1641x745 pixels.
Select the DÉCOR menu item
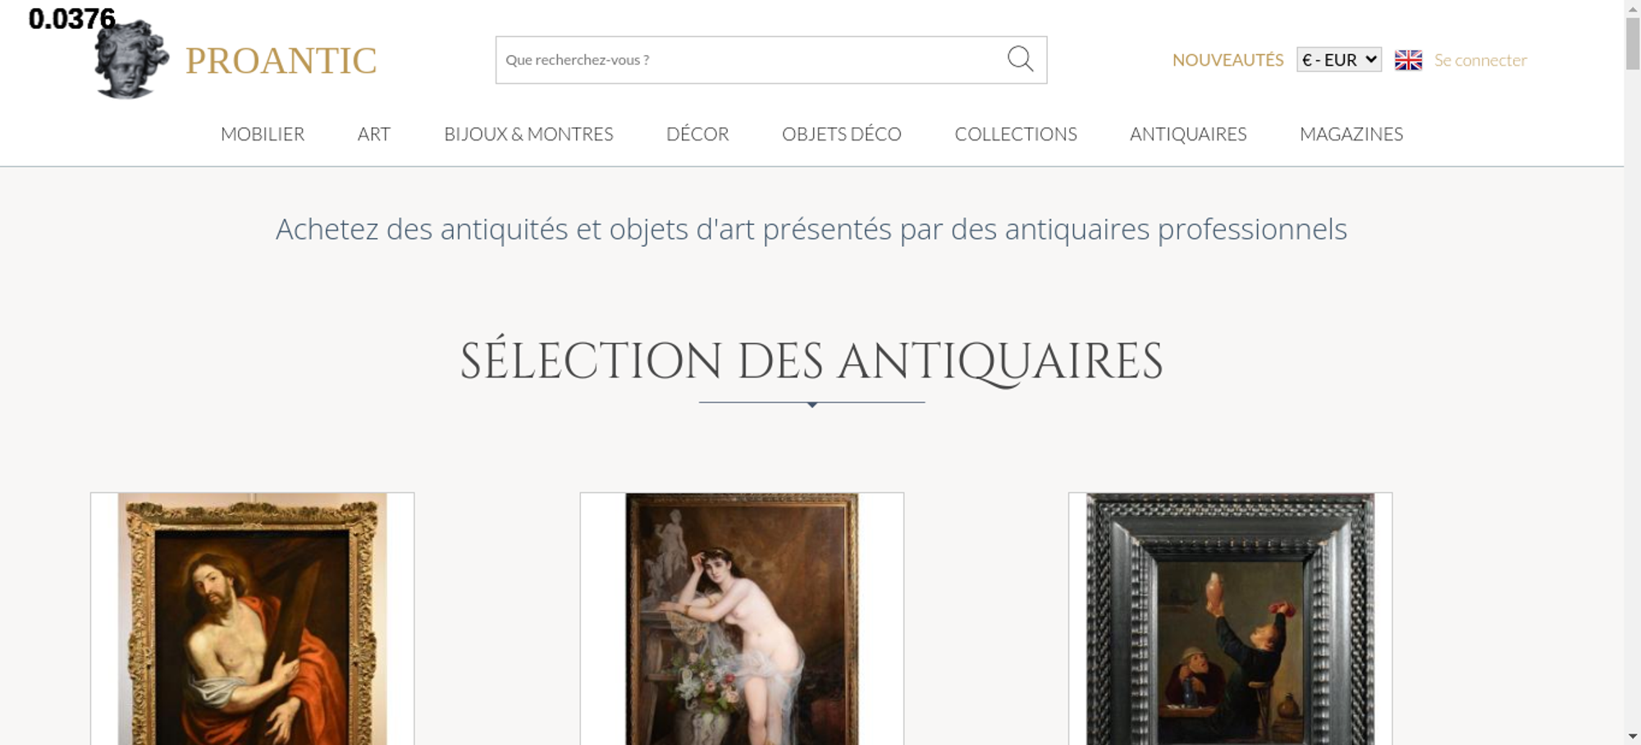point(697,134)
